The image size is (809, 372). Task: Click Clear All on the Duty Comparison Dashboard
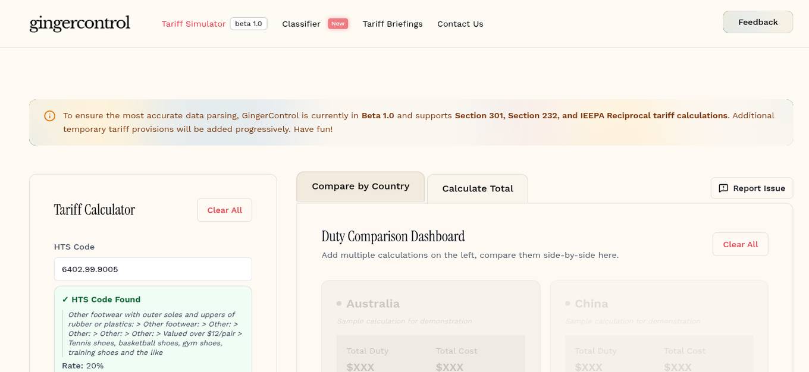point(740,244)
